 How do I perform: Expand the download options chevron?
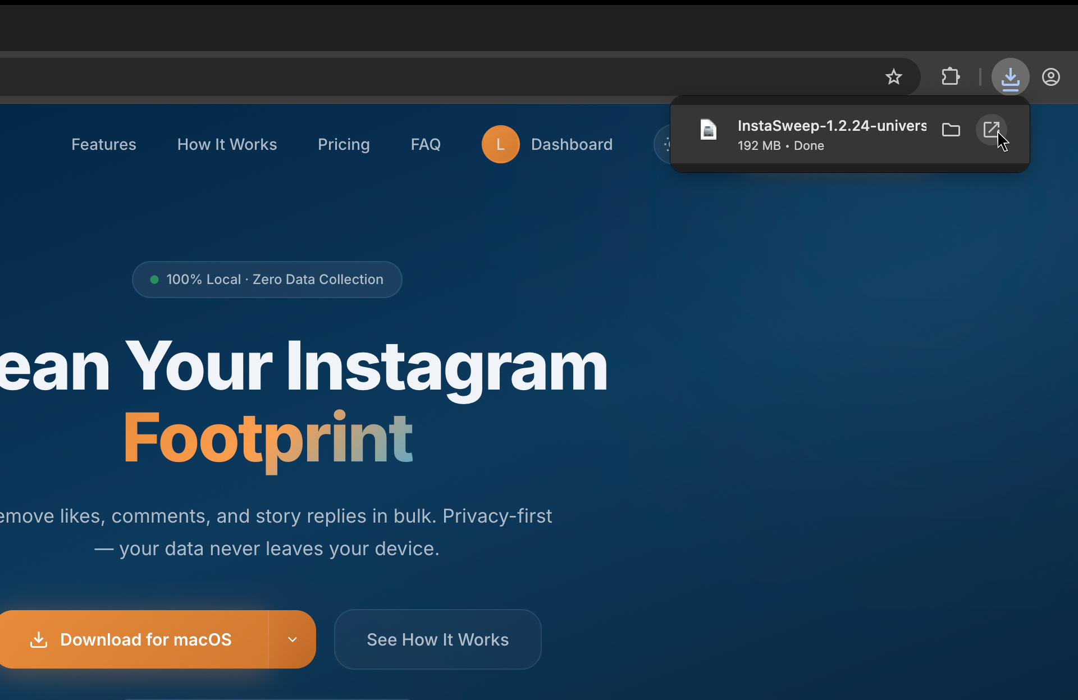pos(293,639)
